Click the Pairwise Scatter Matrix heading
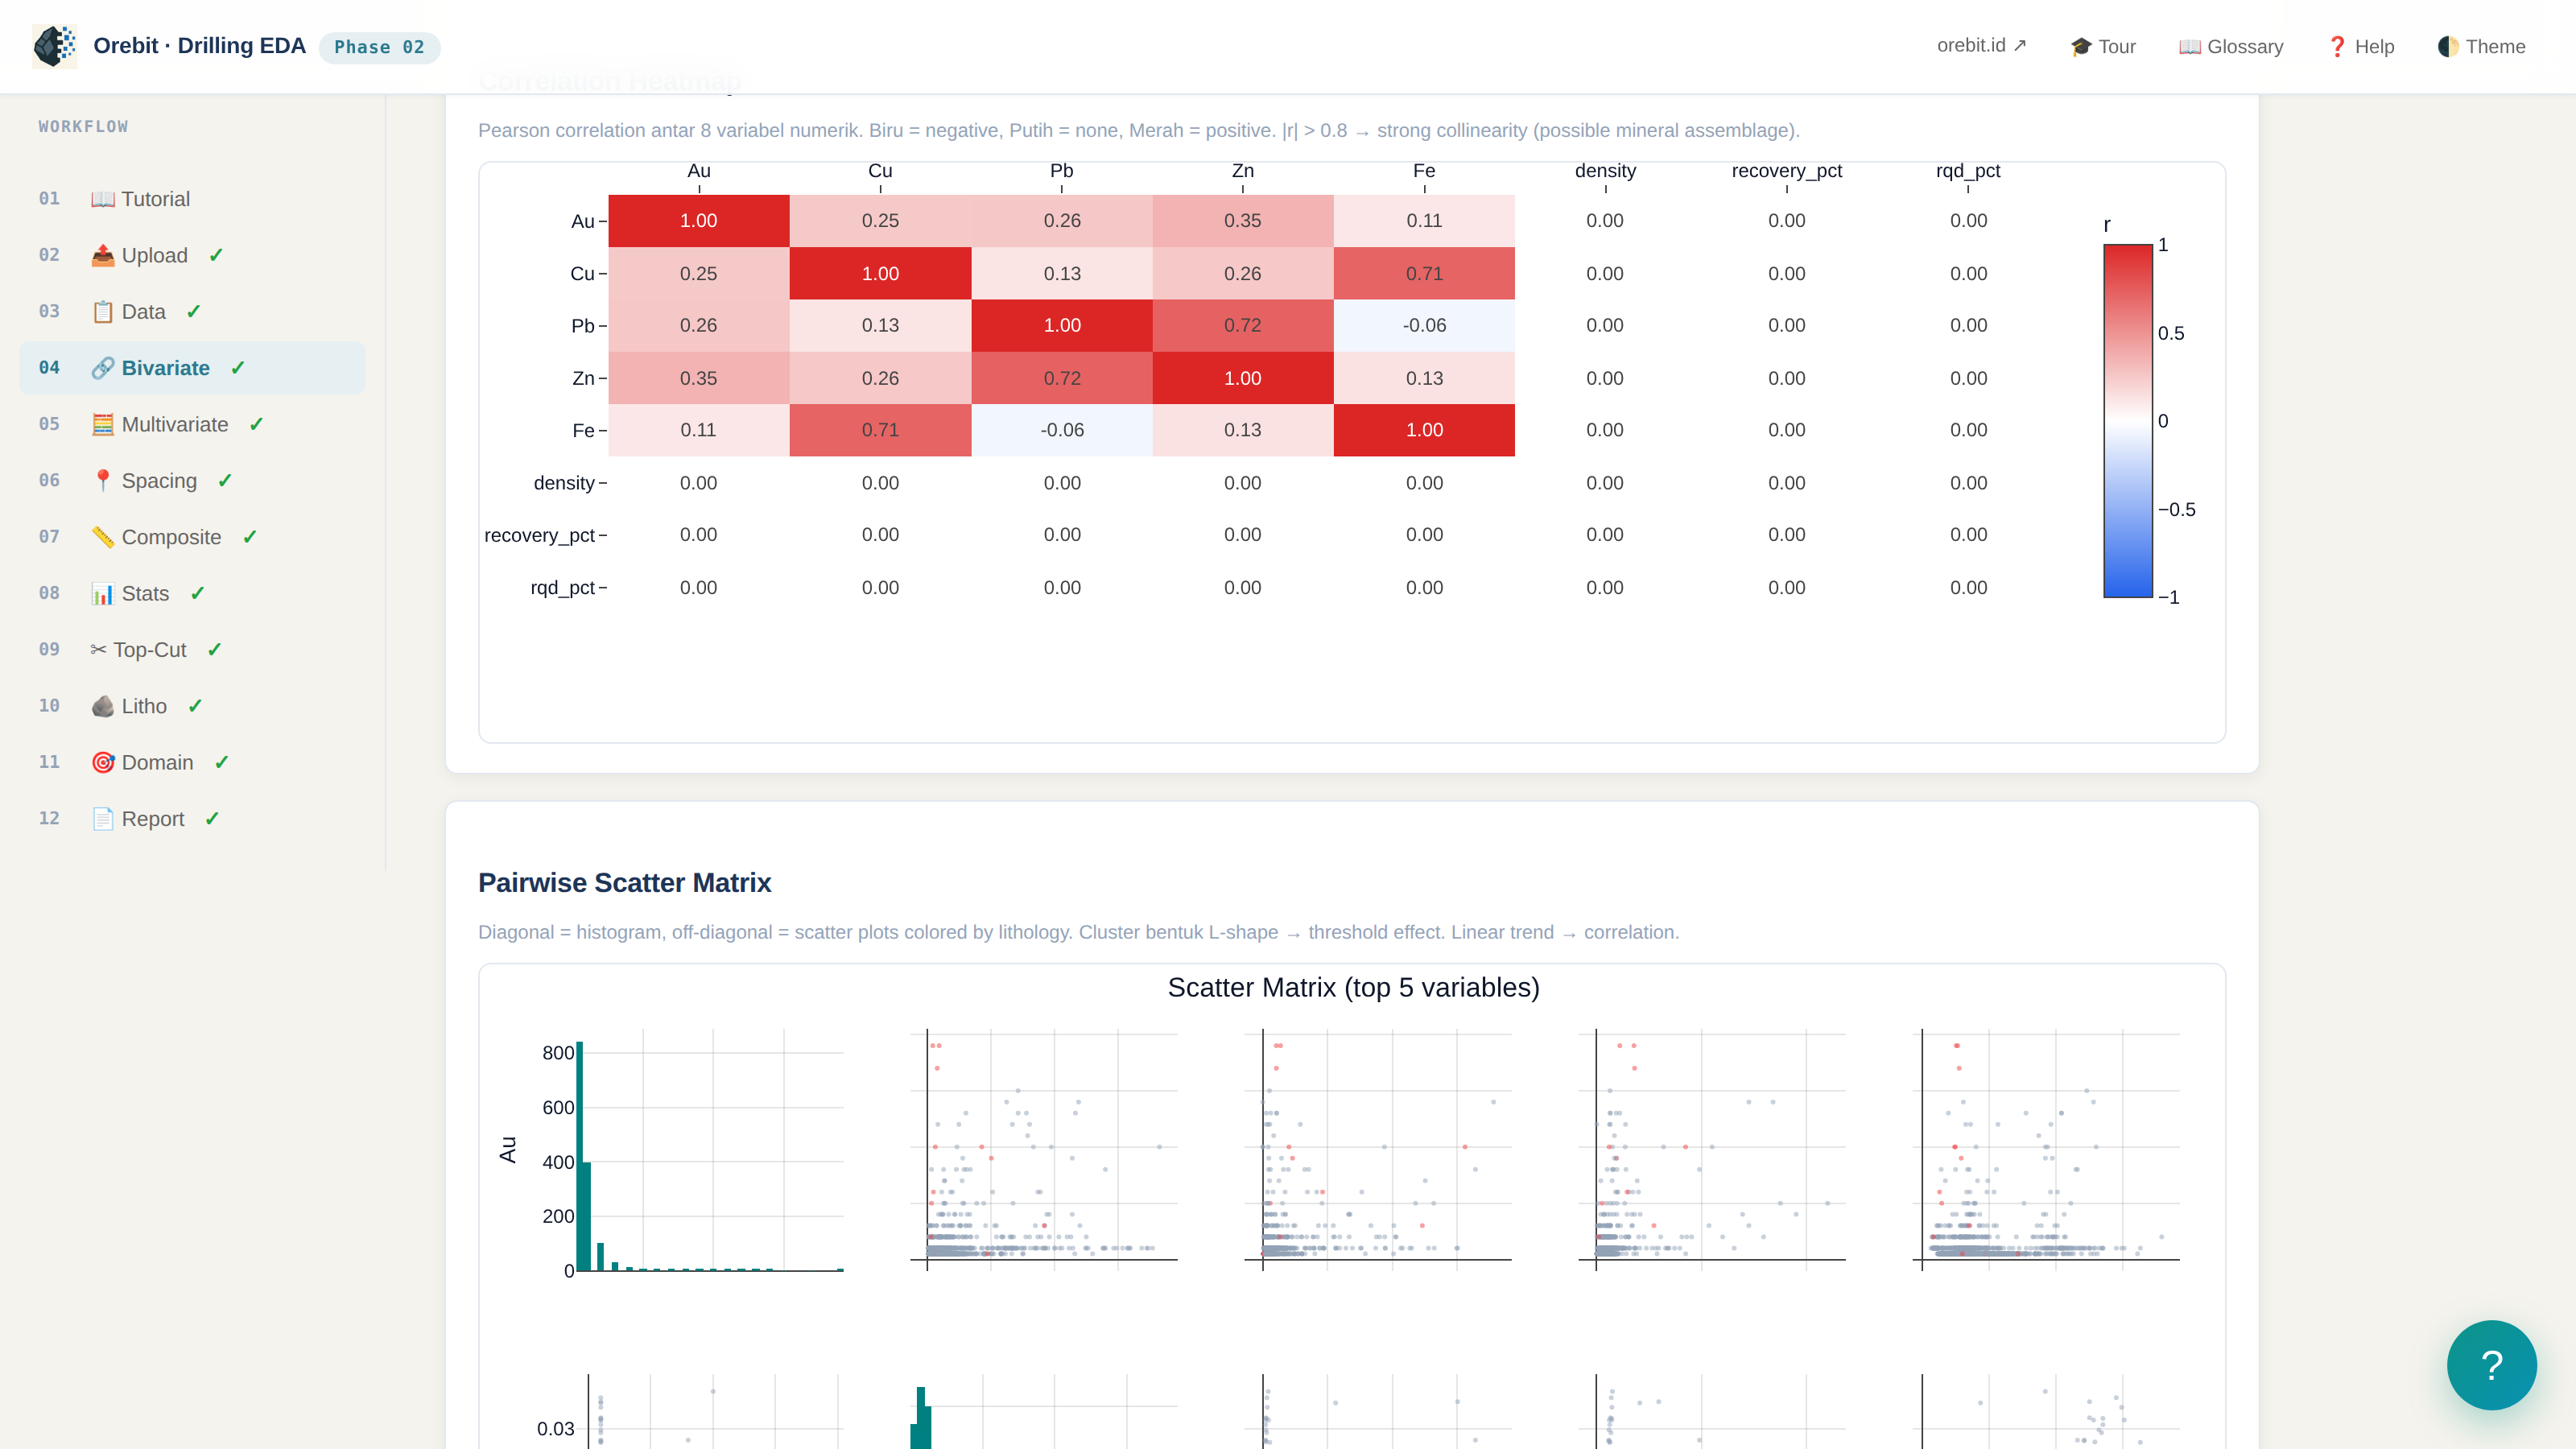2576x1449 pixels. tap(624, 883)
